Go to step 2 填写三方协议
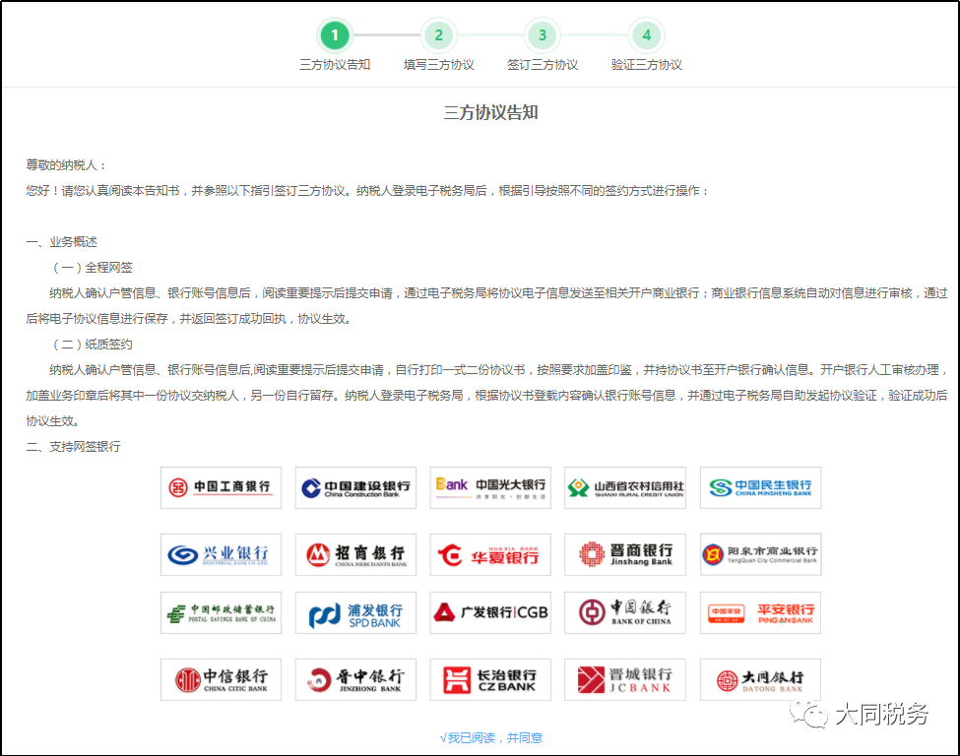The height and width of the screenshot is (756, 960). [438, 35]
